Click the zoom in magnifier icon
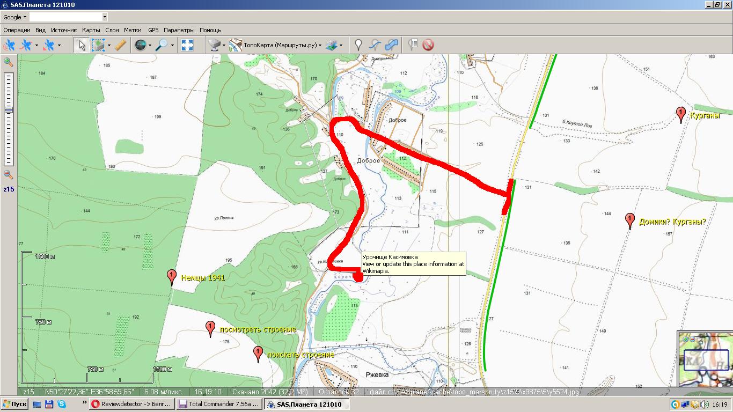Image resolution: width=733 pixels, height=412 pixels. click(8, 62)
